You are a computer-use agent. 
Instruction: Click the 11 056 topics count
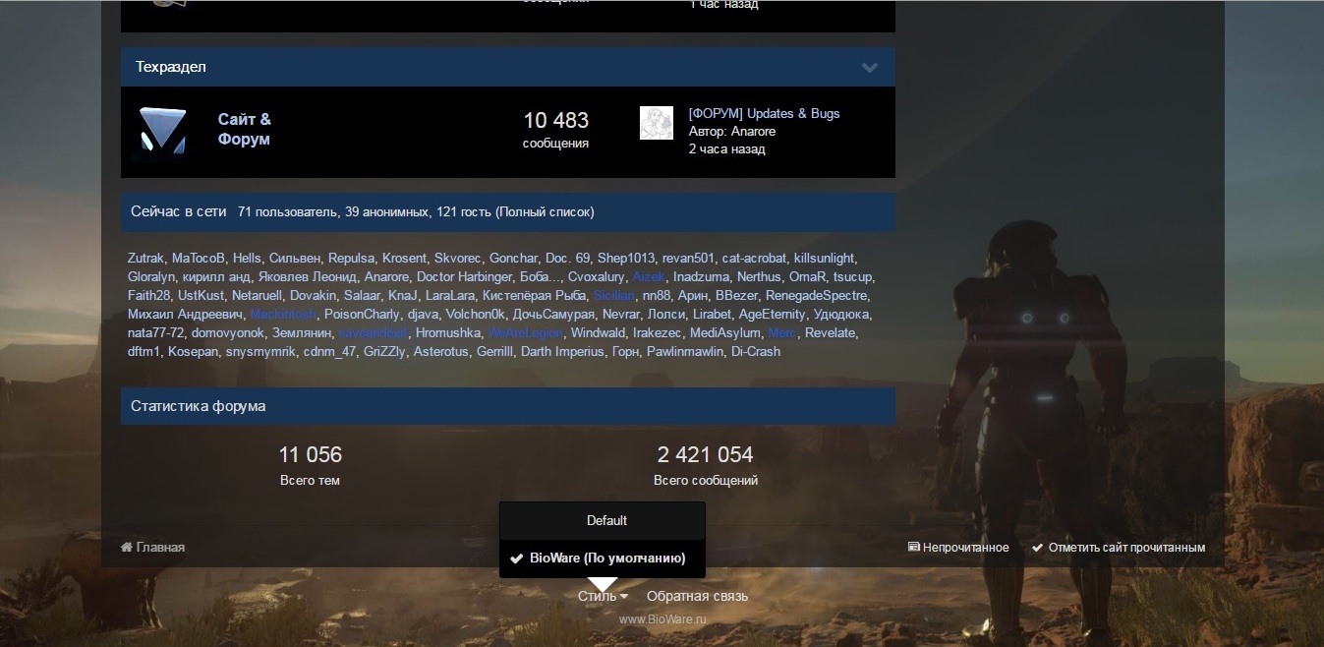point(311,455)
